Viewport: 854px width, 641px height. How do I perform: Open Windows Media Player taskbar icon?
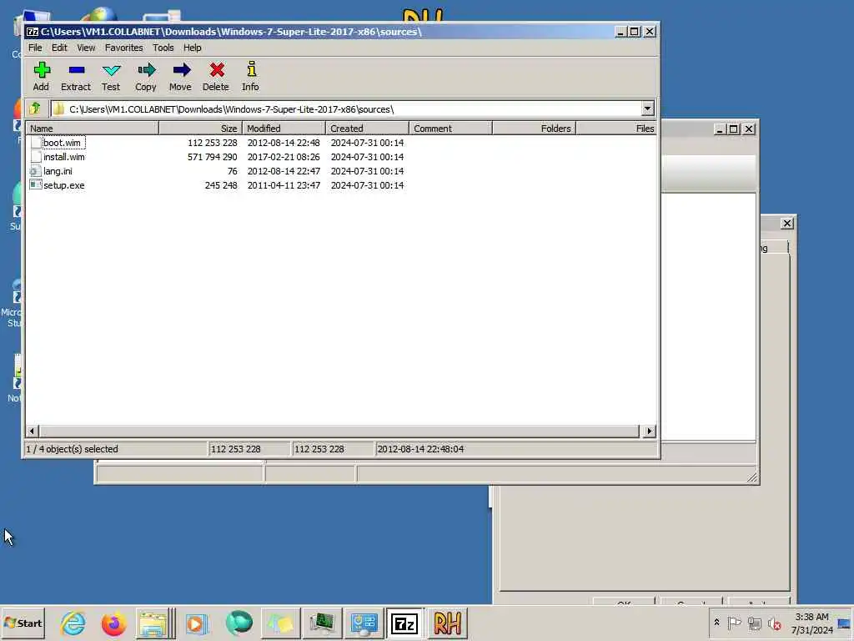196,623
